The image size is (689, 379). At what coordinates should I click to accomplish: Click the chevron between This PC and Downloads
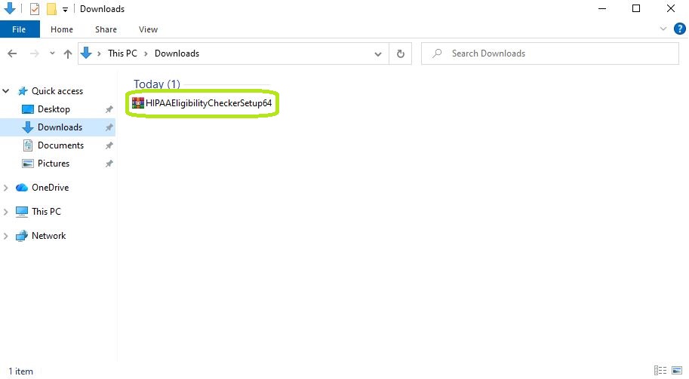pyautogui.click(x=146, y=53)
